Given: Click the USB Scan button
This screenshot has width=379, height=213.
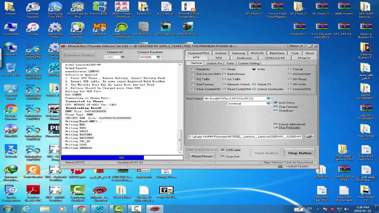Looking at the screenshot, I should 210,150.
